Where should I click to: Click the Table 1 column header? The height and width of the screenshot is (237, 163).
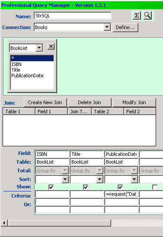[x=19, y=112]
